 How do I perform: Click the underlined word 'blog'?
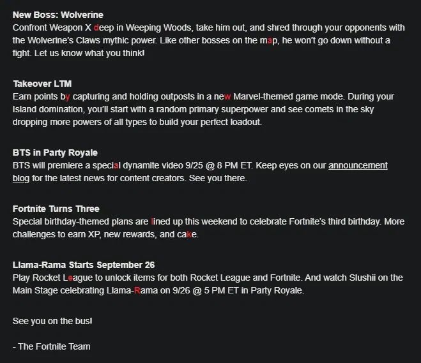pyautogui.click(x=21, y=178)
